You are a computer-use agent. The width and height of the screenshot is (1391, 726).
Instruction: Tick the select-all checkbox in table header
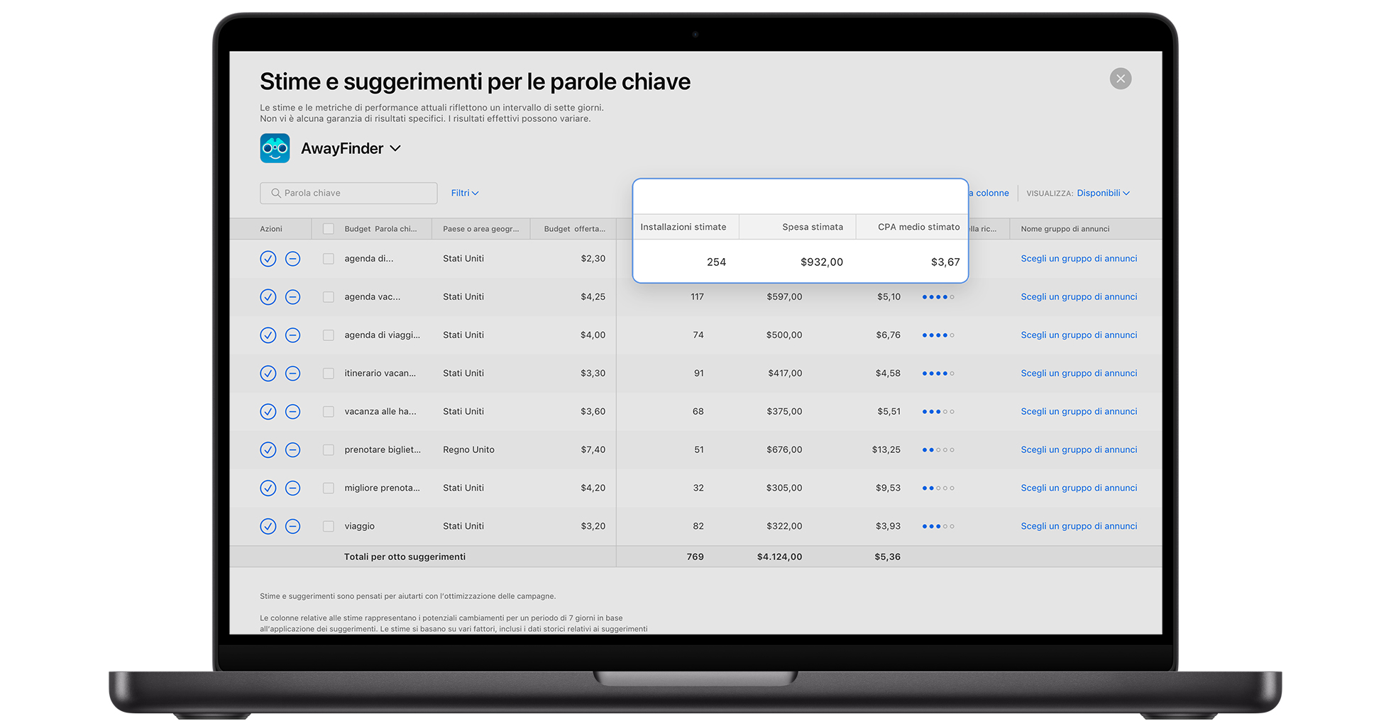click(x=328, y=229)
